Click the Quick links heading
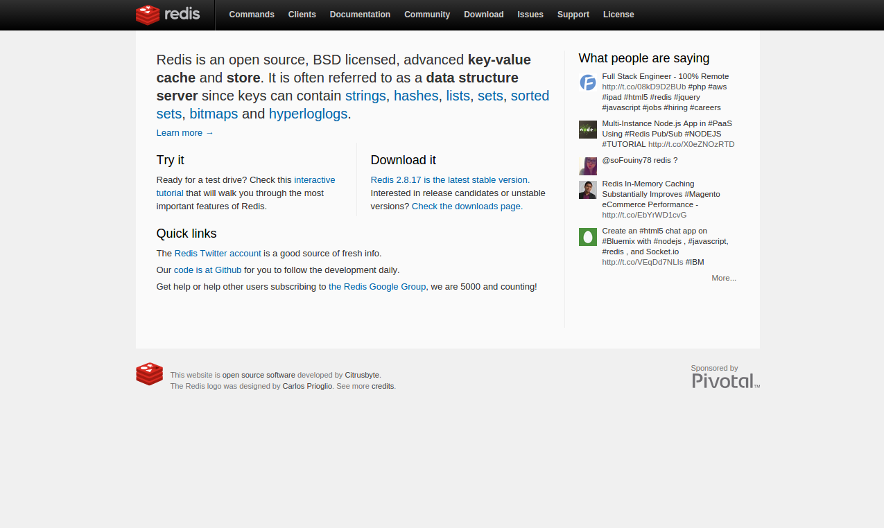The width and height of the screenshot is (884, 528). click(187, 234)
